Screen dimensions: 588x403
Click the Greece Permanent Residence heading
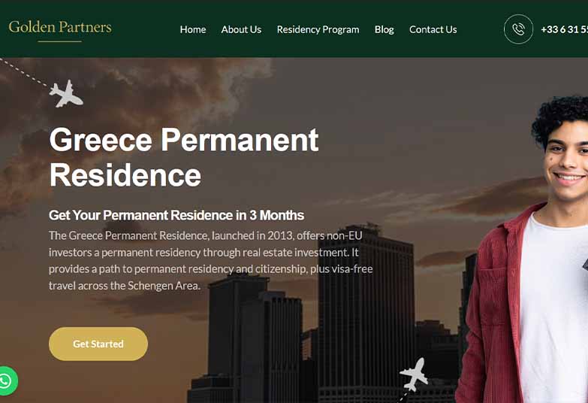click(184, 157)
